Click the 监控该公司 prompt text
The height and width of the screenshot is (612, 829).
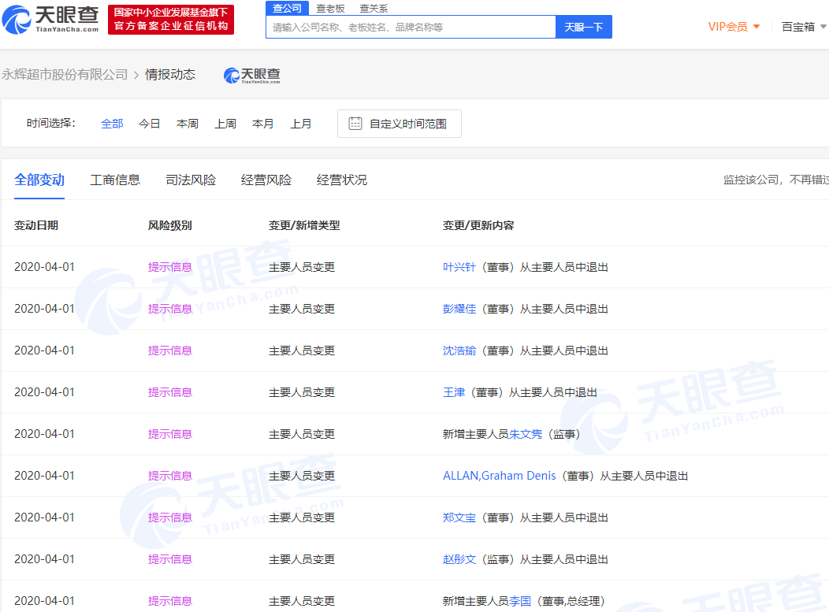(775, 180)
